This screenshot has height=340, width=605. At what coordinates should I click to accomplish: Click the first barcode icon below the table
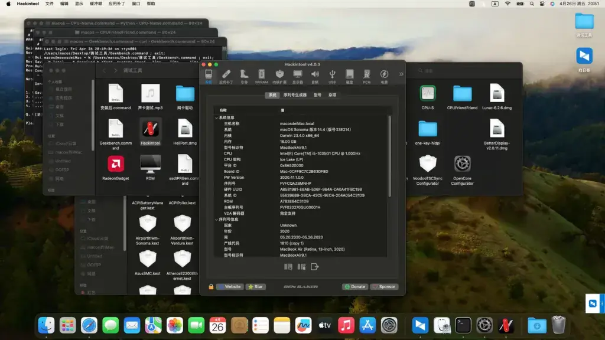tap(288, 267)
